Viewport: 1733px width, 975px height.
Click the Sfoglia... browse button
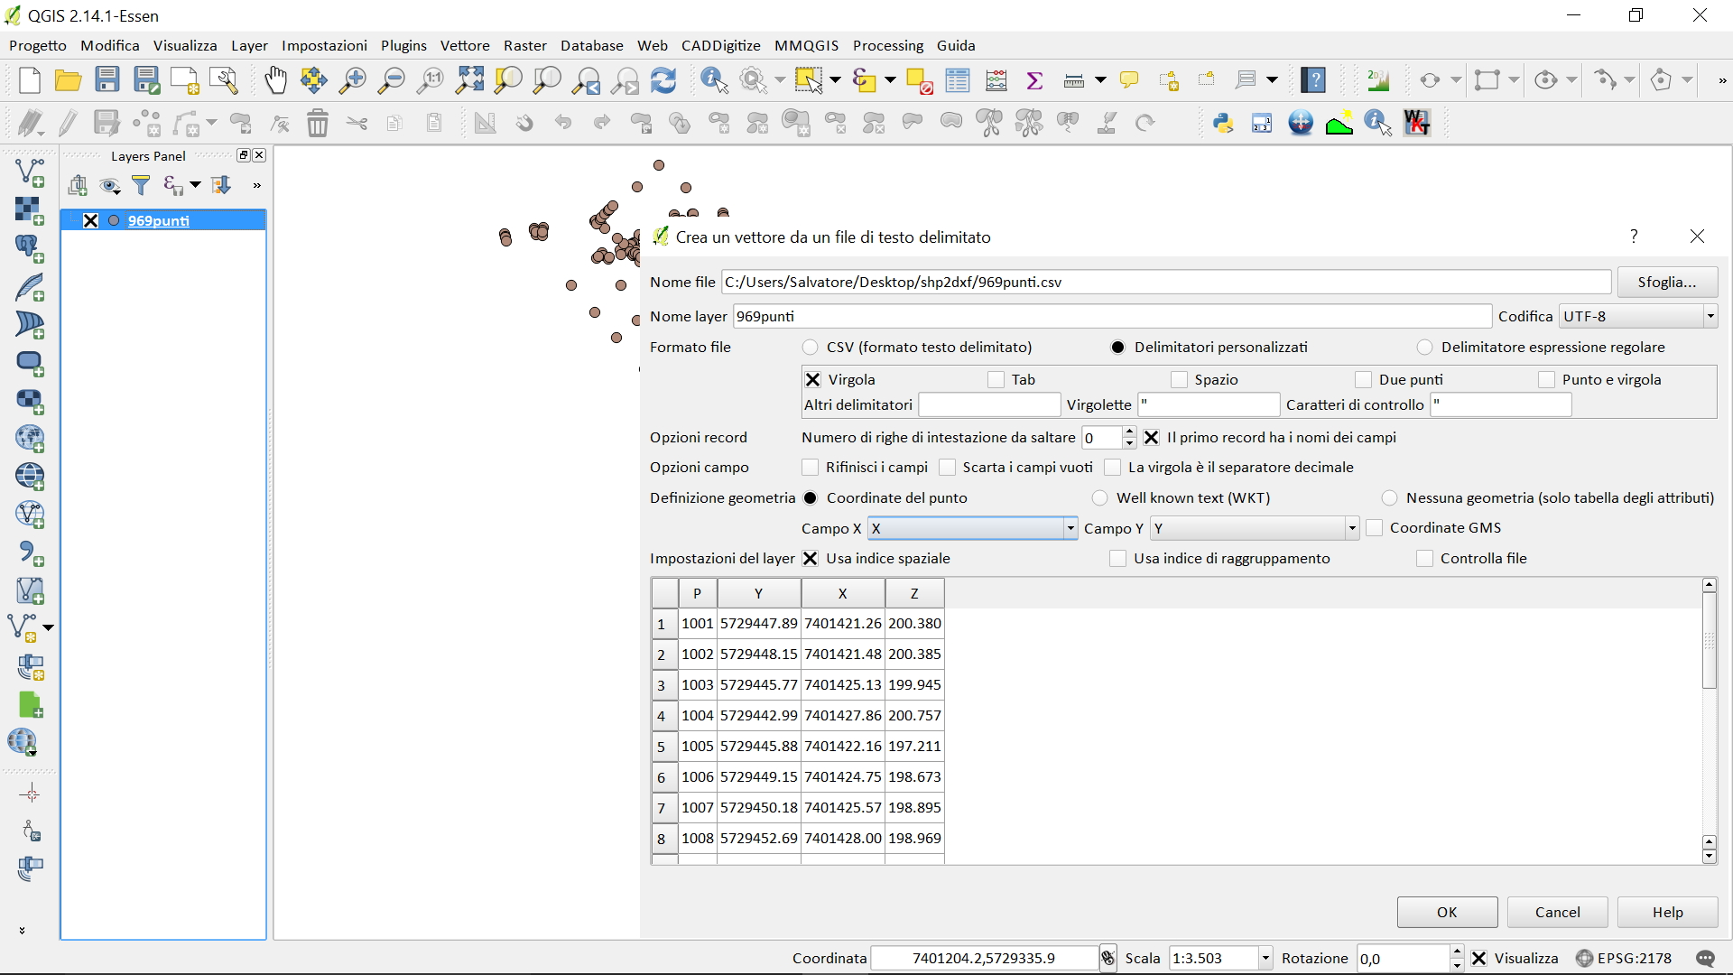(1666, 282)
